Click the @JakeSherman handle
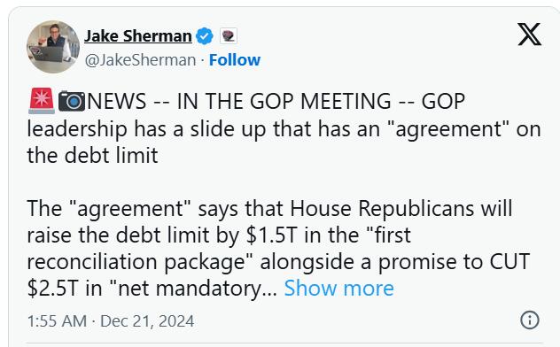 click(x=140, y=60)
